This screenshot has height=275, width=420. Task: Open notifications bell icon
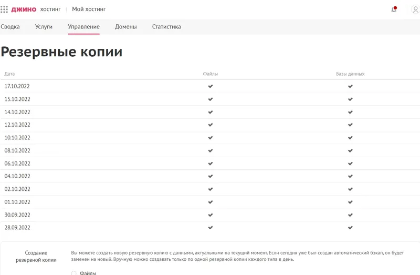pos(394,9)
